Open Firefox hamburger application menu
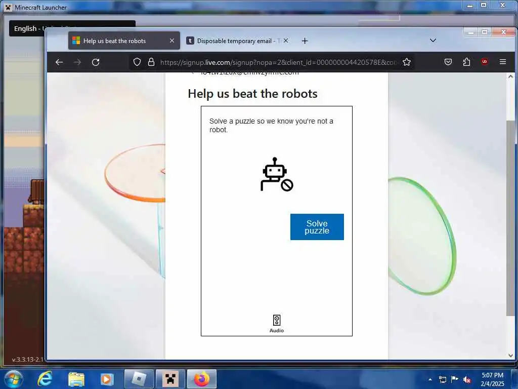Viewport: 518px width, 389px height. click(503, 62)
